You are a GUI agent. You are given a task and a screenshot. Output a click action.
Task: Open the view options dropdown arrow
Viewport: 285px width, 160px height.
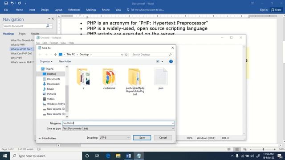point(162,61)
